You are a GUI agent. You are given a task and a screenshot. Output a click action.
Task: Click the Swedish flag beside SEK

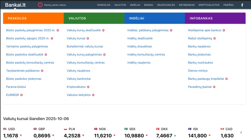[126, 129]
